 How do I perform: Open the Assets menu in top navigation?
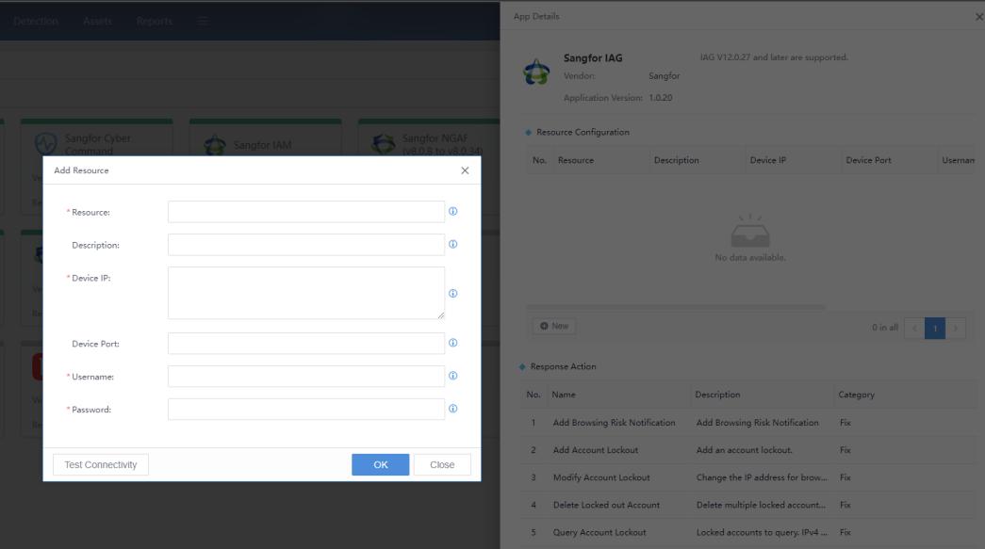click(97, 22)
